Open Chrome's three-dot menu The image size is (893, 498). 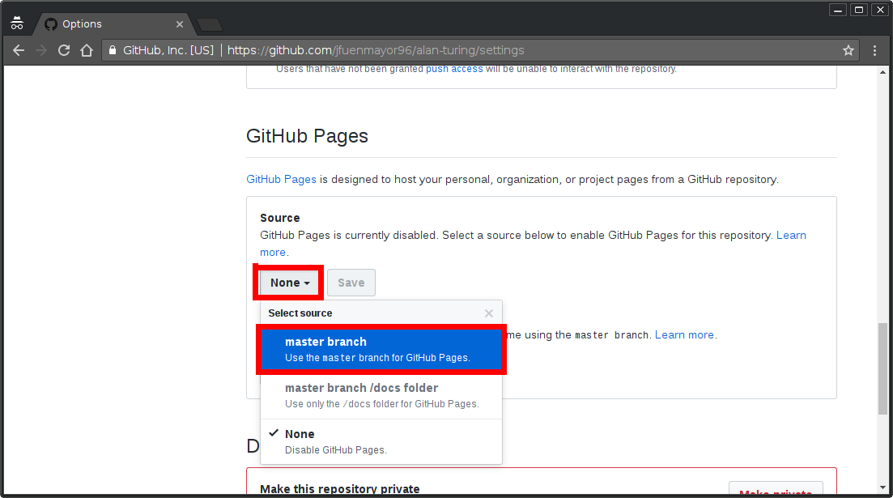[x=874, y=50]
